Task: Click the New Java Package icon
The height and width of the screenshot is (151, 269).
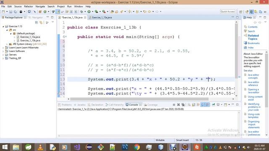Action: [x=40, y=12]
